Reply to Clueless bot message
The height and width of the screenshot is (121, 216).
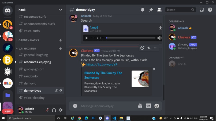click(x=149, y=48)
